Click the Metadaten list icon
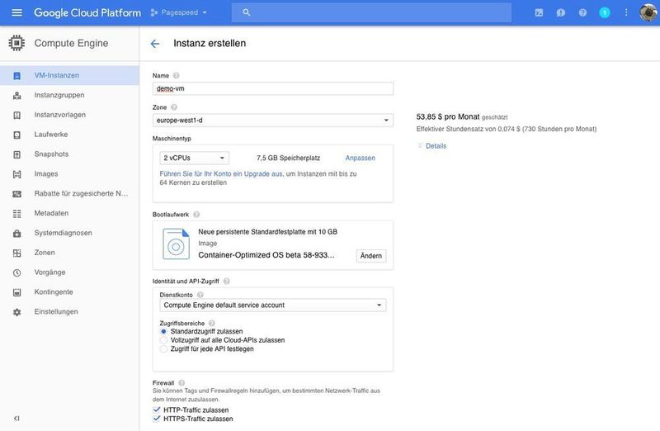This screenshot has height=431, width=660. point(16,214)
